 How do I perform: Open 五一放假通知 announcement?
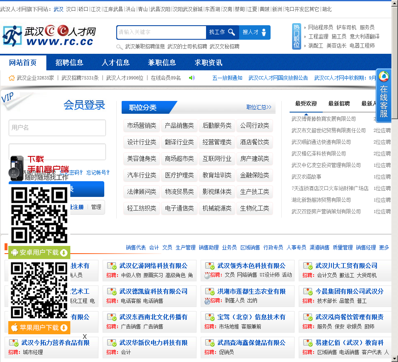227,78
